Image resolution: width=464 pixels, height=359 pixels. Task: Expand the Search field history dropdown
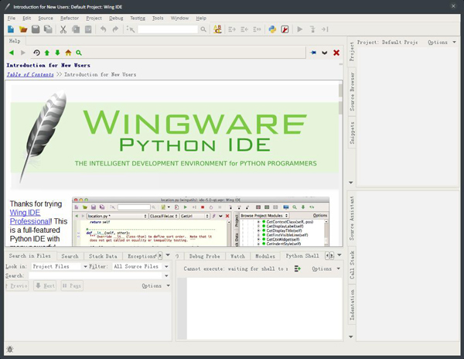pyautogui.click(x=166, y=276)
